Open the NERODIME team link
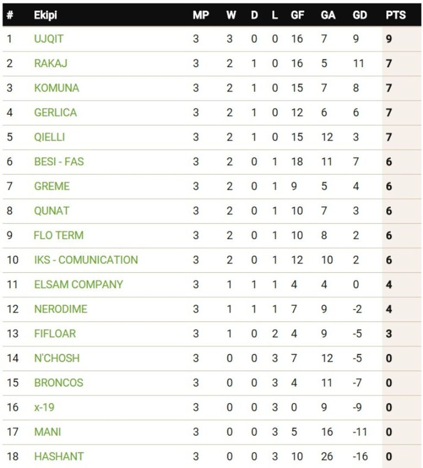 pyautogui.click(x=60, y=309)
